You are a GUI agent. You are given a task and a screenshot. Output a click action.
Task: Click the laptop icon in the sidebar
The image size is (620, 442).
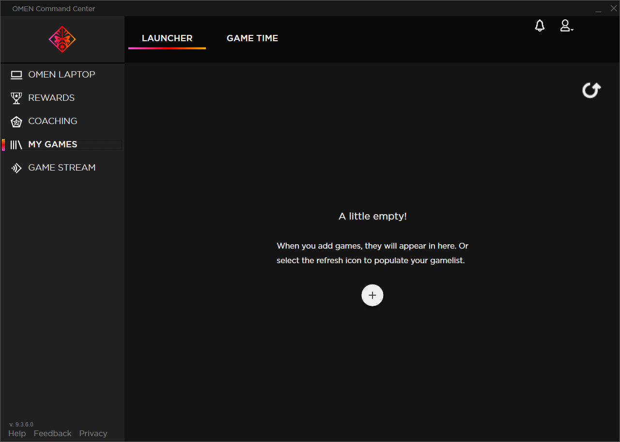click(16, 75)
